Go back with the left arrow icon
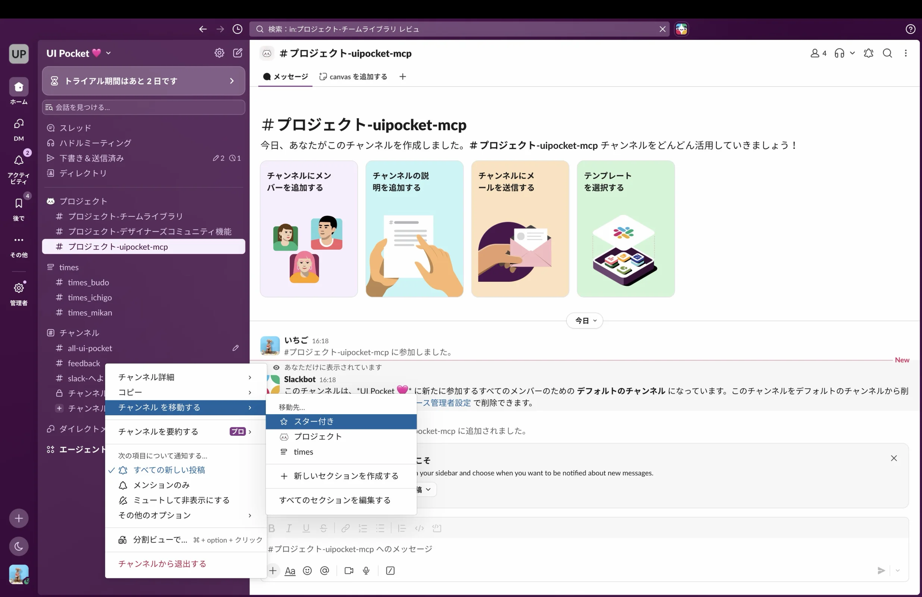Viewport: 922px width, 597px height. click(203, 29)
